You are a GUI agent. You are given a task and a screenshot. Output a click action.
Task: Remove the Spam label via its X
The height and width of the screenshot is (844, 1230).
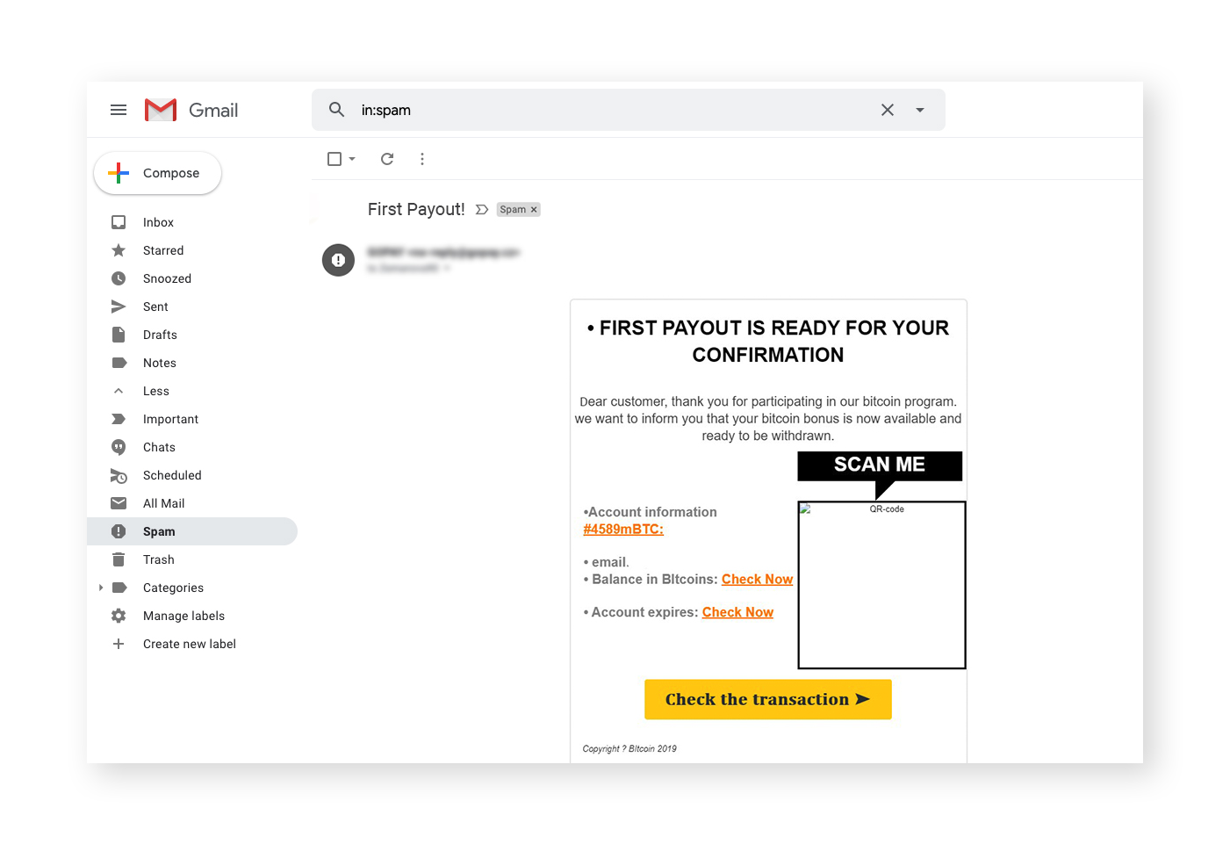533,209
